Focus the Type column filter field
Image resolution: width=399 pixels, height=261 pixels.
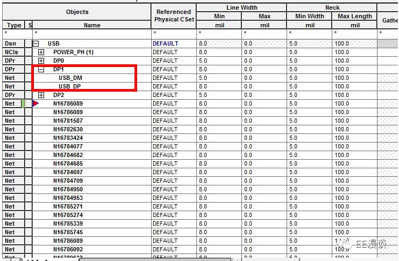click(x=17, y=34)
